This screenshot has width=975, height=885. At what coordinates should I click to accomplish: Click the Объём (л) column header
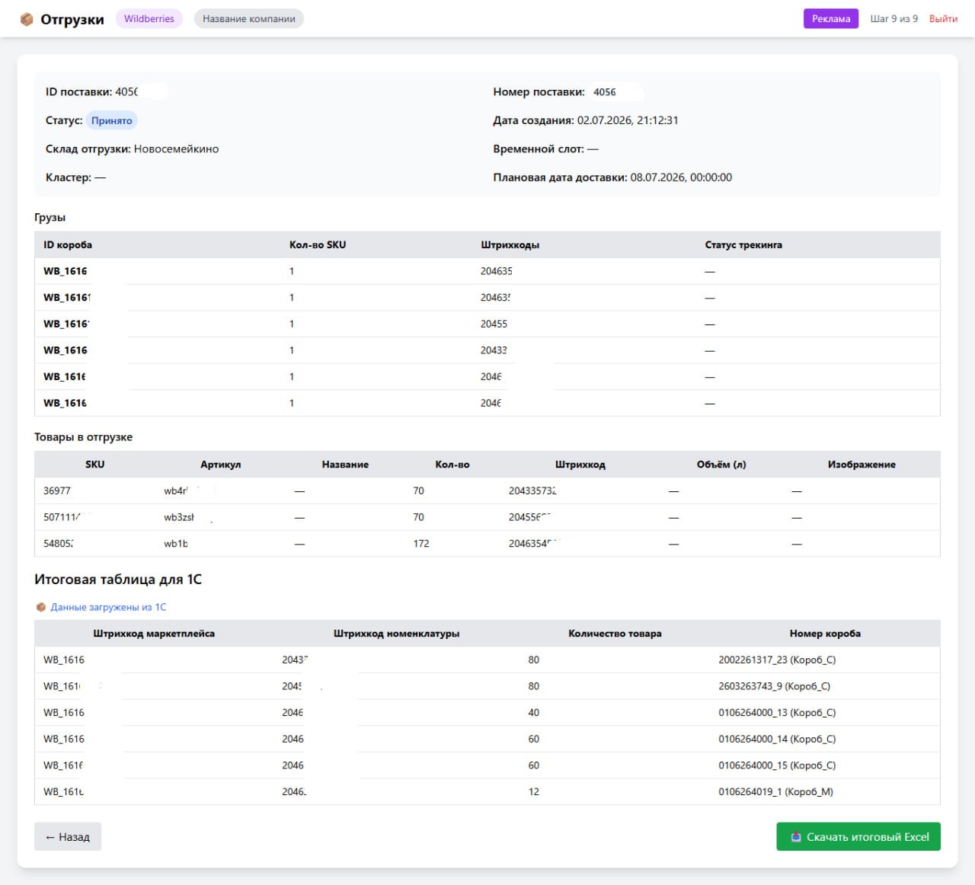[x=721, y=465]
